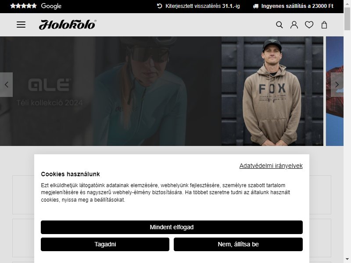351x263 pixels.
Task: Open the shopping bag cart icon
Action: point(324,25)
